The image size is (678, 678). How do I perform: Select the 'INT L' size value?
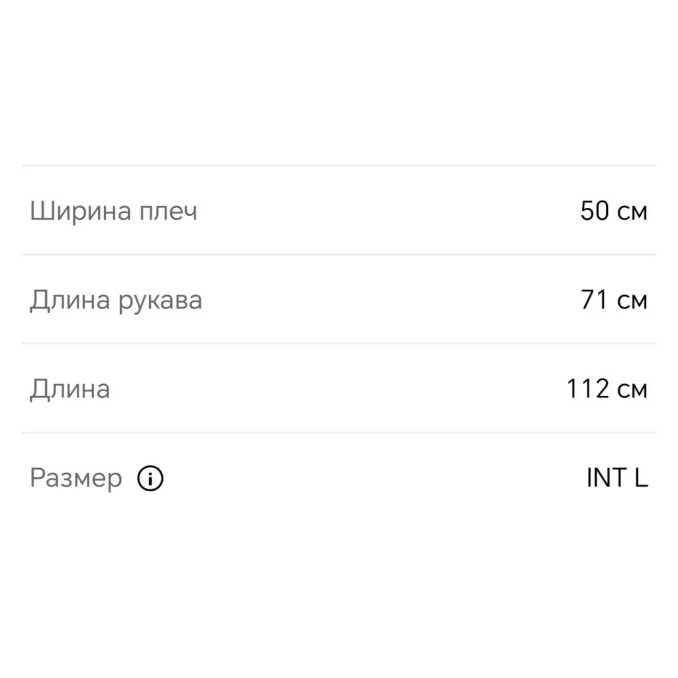tap(616, 478)
